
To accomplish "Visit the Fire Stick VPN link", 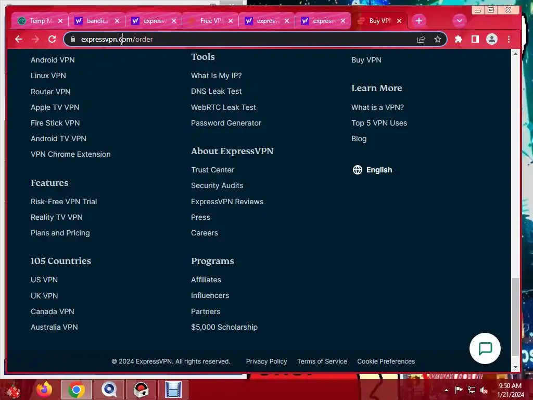I will pos(55,123).
